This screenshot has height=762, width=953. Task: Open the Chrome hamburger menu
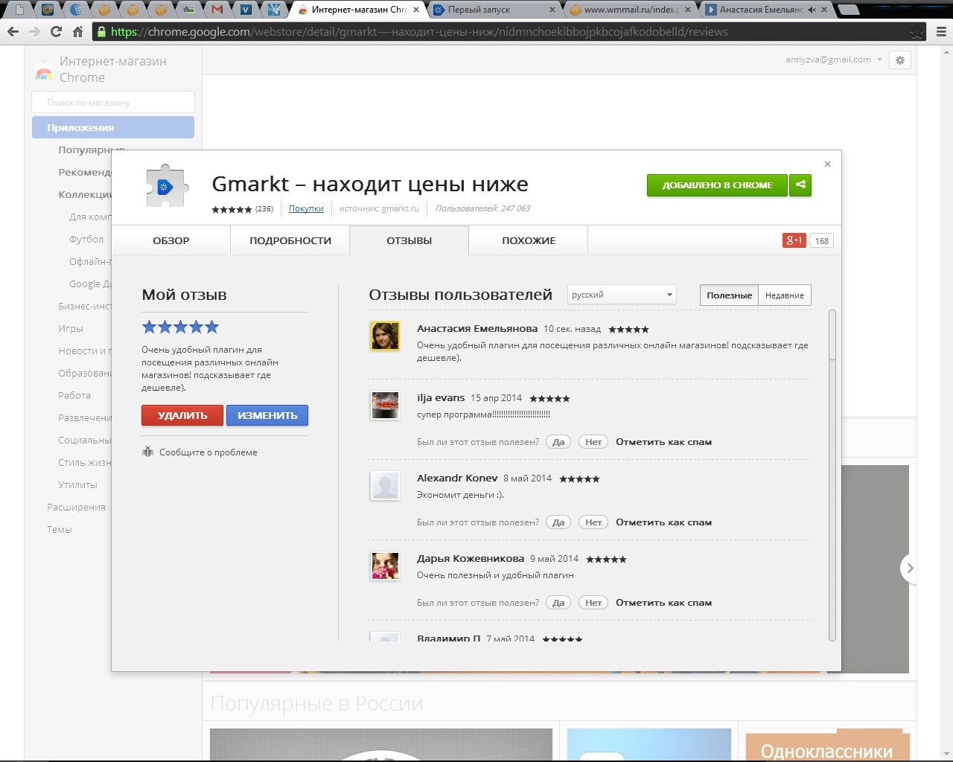pyautogui.click(x=941, y=32)
